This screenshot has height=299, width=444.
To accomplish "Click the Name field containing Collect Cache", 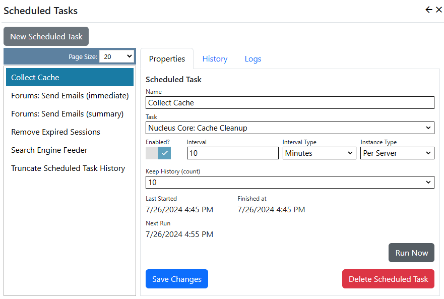I will (289, 102).
